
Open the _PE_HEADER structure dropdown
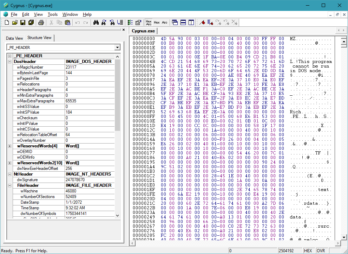coord(117,47)
